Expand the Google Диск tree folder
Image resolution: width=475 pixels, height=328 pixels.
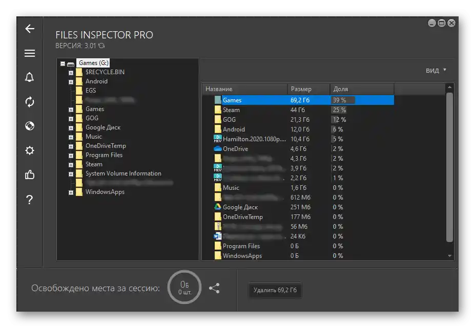[x=71, y=128]
